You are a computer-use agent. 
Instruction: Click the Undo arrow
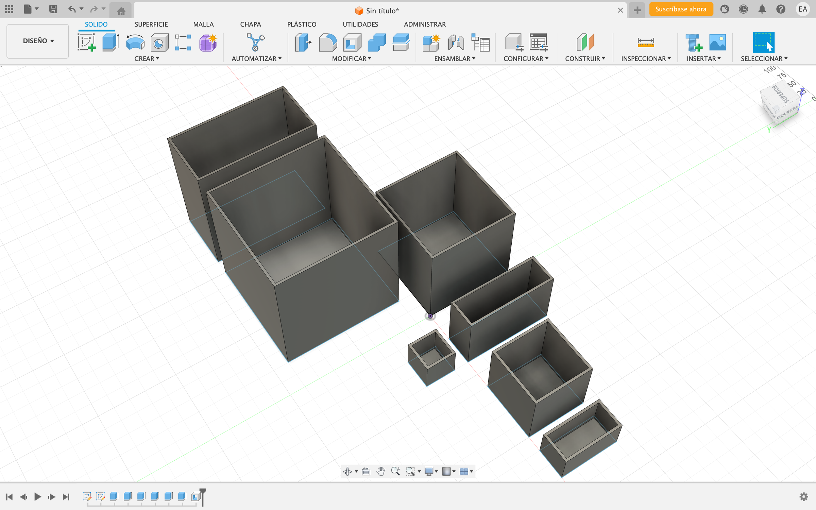[x=72, y=9]
